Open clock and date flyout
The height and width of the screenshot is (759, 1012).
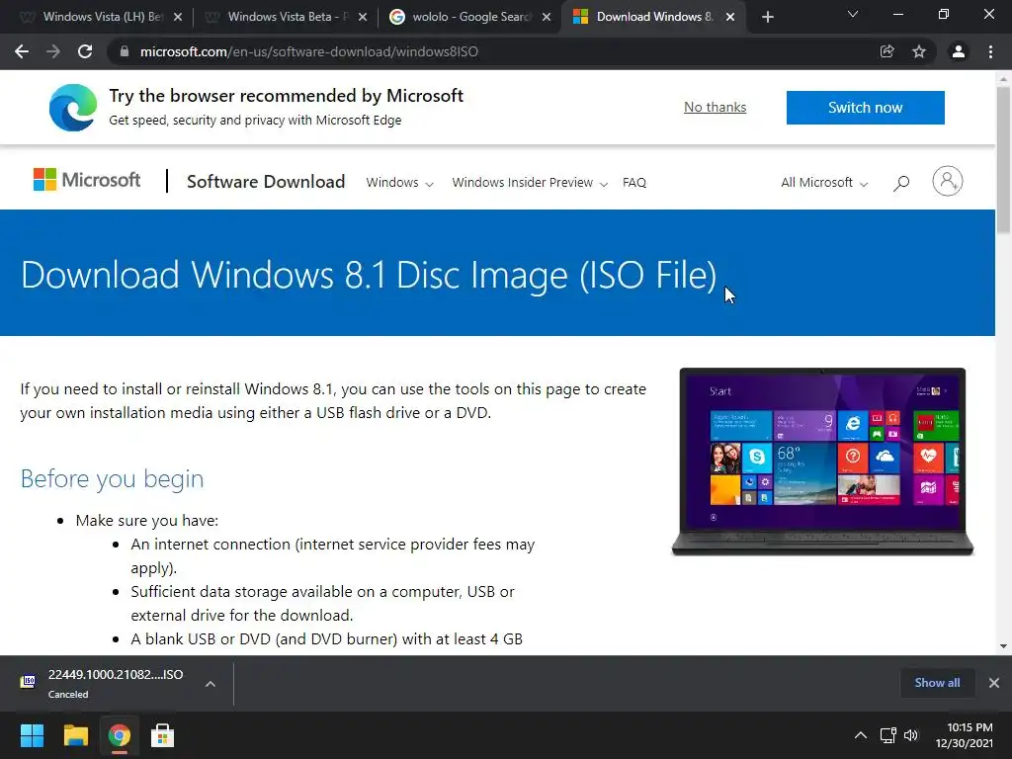coord(965,735)
